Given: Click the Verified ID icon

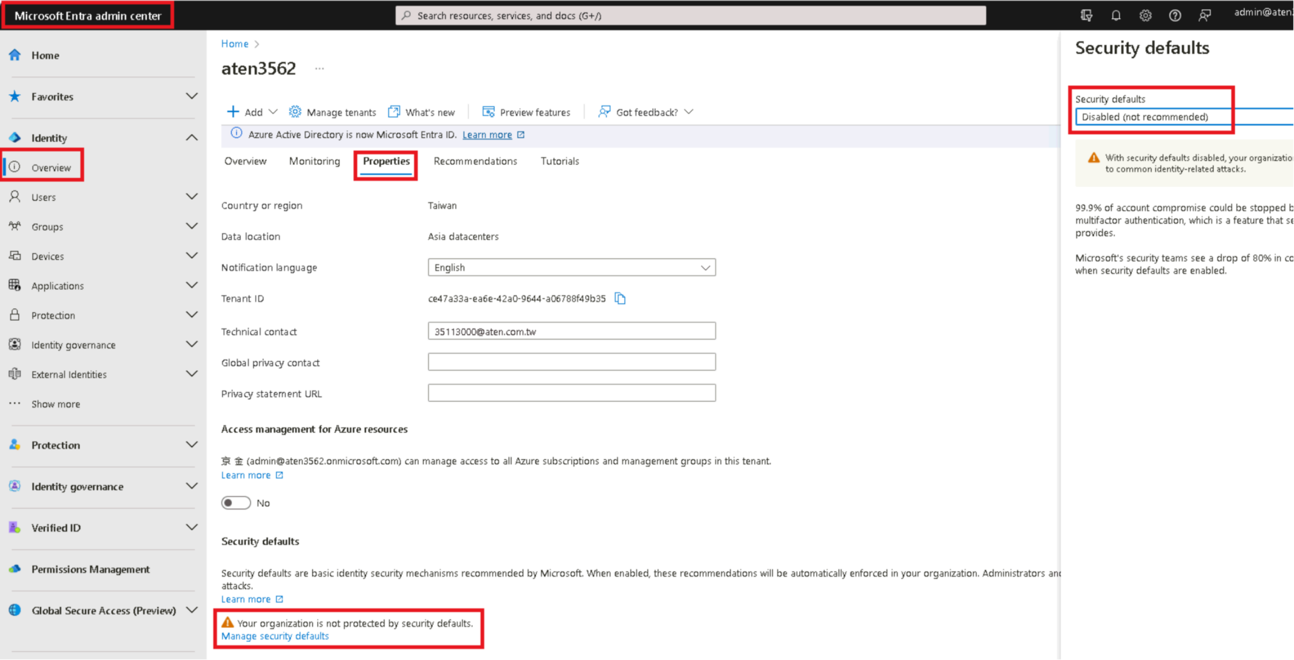Looking at the screenshot, I should [x=15, y=528].
